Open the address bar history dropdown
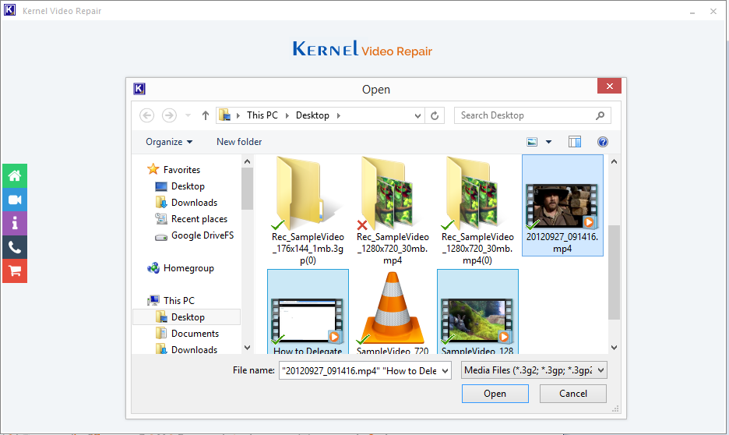 [x=417, y=116]
